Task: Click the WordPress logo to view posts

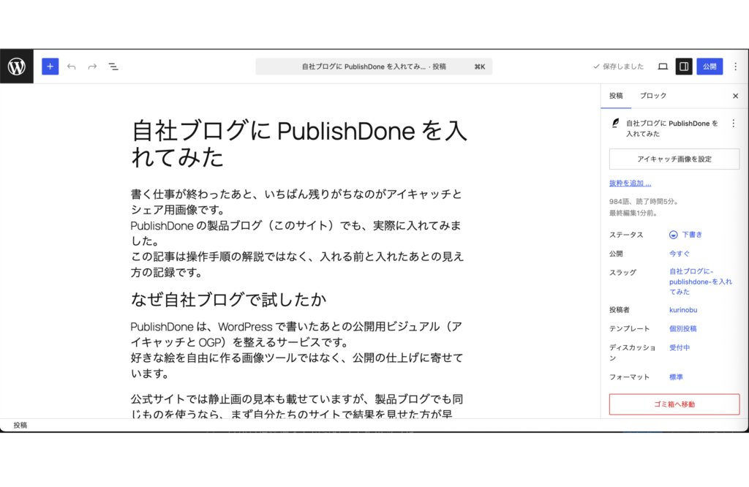Action: pos(17,67)
